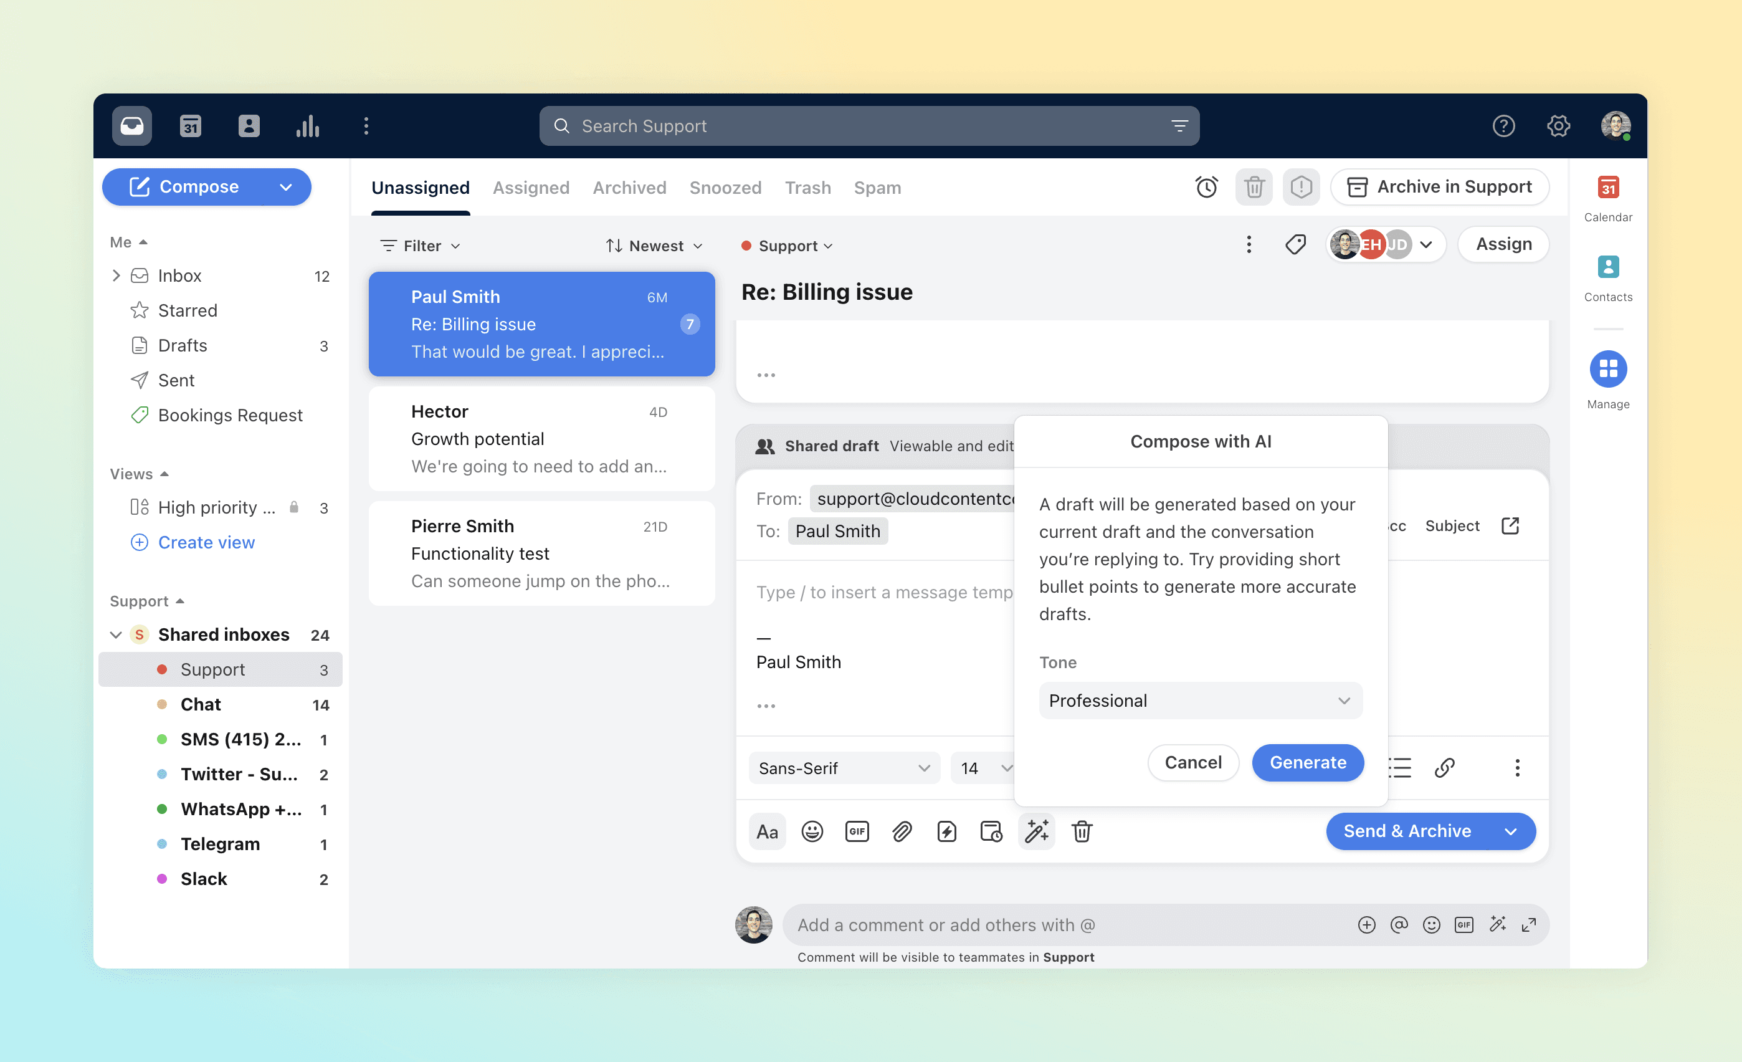
Task: Click Archive in Support button
Action: (x=1440, y=188)
